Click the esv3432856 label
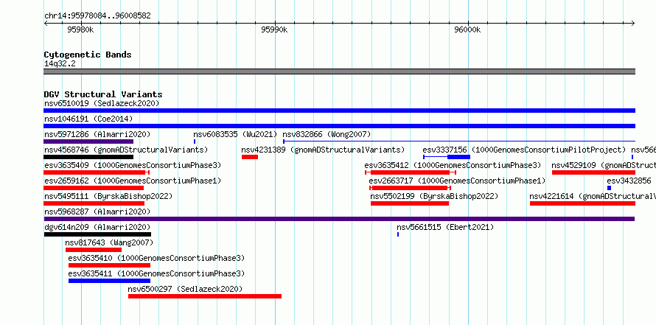This screenshot has width=656, height=325. 629,181
